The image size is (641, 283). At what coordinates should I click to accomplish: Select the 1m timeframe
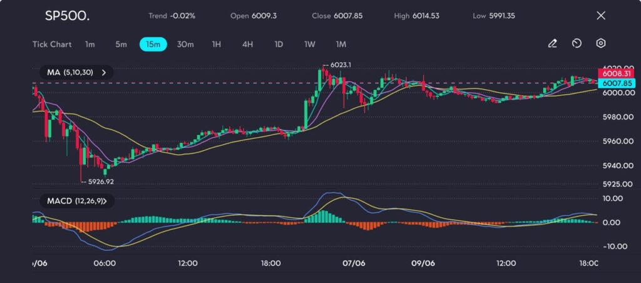click(90, 44)
